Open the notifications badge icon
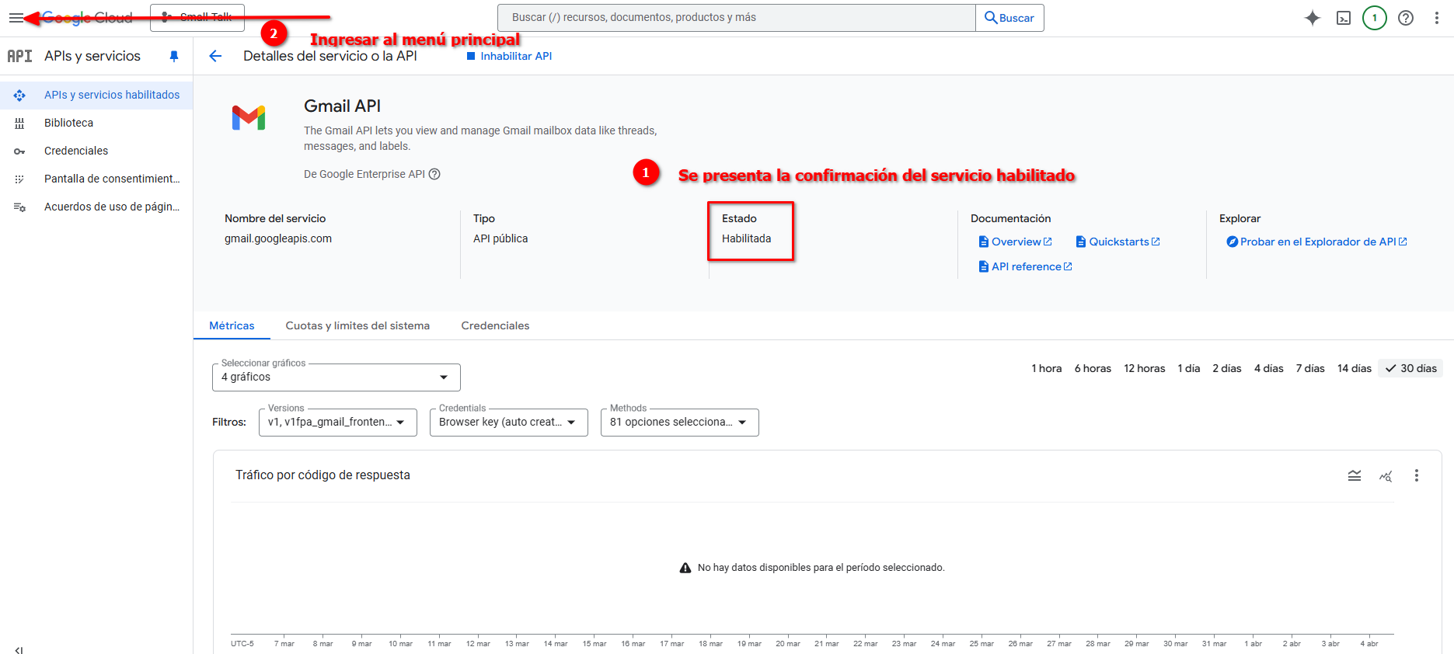The height and width of the screenshot is (654, 1454). [x=1374, y=18]
